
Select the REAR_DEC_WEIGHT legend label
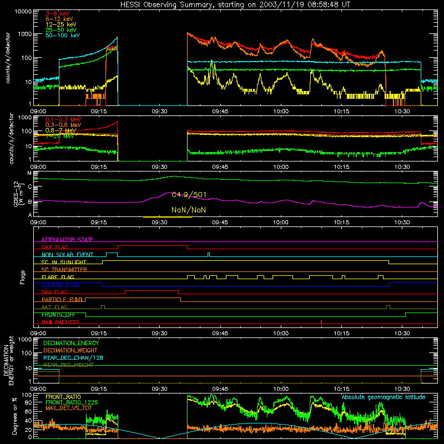click(68, 365)
